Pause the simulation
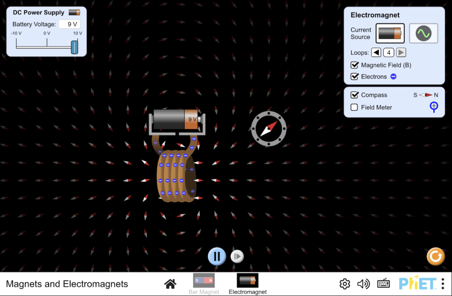The width and height of the screenshot is (452, 296). (x=217, y=256)
